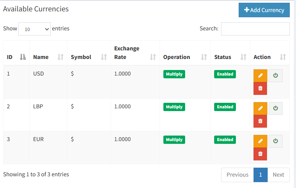Edit the LBP currency with pencil icon

click(260, 108)
